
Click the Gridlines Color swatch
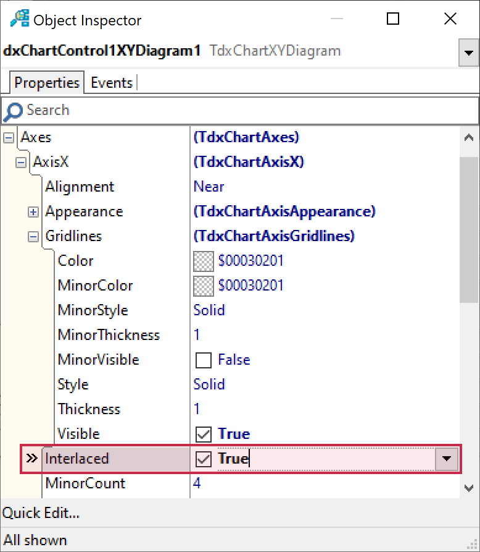203,261
